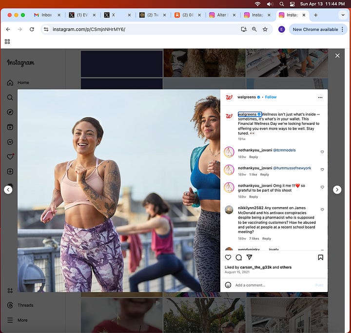The image size is (351, 333).
Task: Open the Notifications heart in sidebar
Action: pyautogui.click(x=10, y=157)
